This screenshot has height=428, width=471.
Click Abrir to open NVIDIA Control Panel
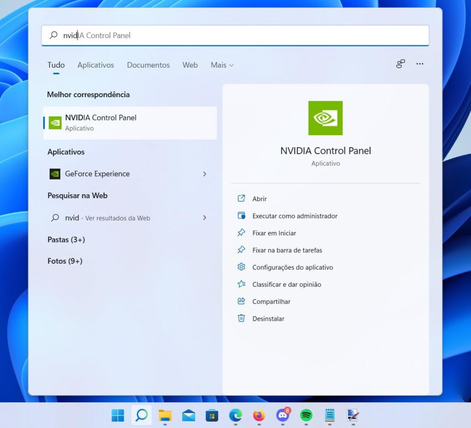(259, 199)
